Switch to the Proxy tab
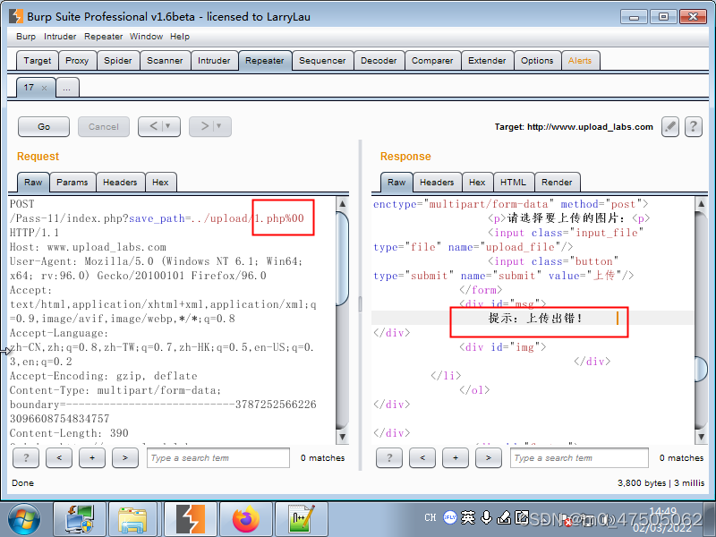 pos(77,61)
